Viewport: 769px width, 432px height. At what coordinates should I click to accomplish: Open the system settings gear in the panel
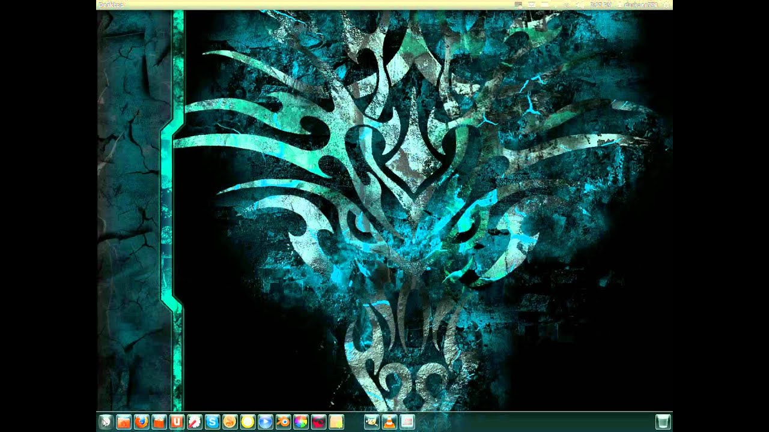[x=666, y=5]
